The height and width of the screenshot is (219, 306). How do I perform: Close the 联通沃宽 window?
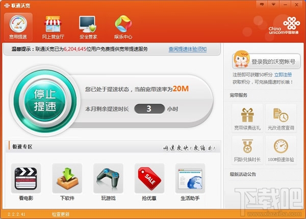[x=297, y=4]
